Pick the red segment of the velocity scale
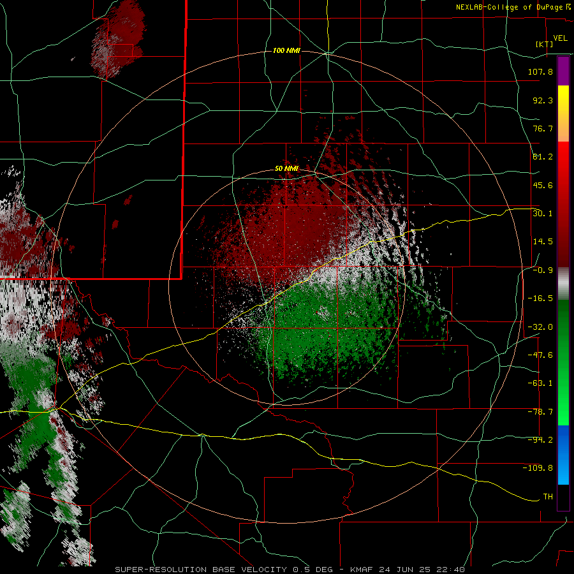574x574 pixels. 563,204
